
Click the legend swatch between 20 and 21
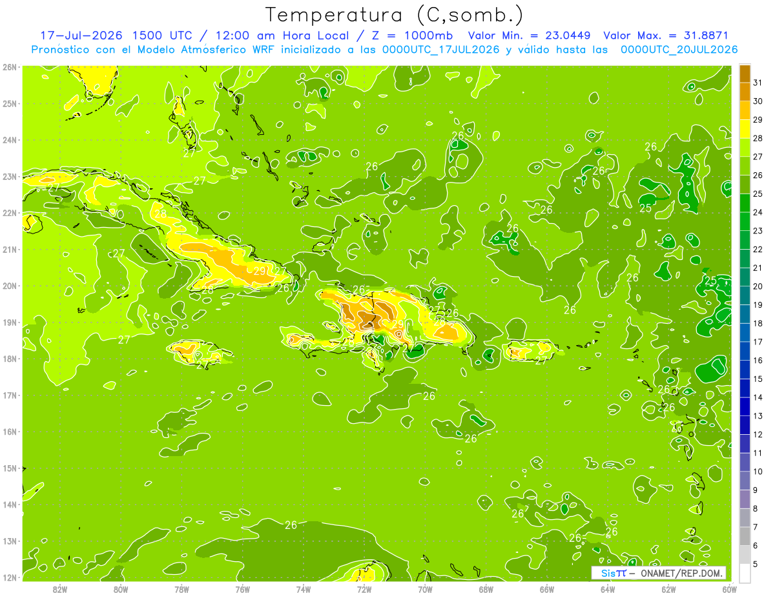coord(745,276)
